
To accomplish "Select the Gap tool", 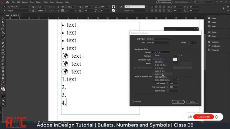I will [x=3, y=29].
